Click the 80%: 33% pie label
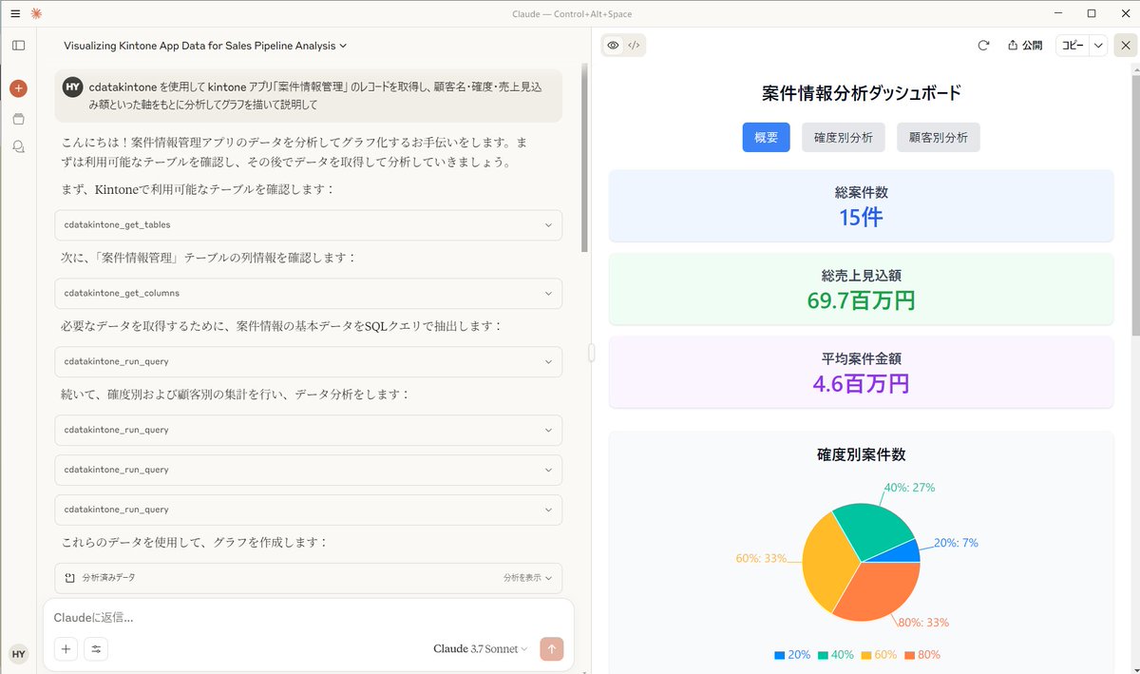Viewport: 1140px width, 674px height. pyautogui.click(x=923, y=623)
